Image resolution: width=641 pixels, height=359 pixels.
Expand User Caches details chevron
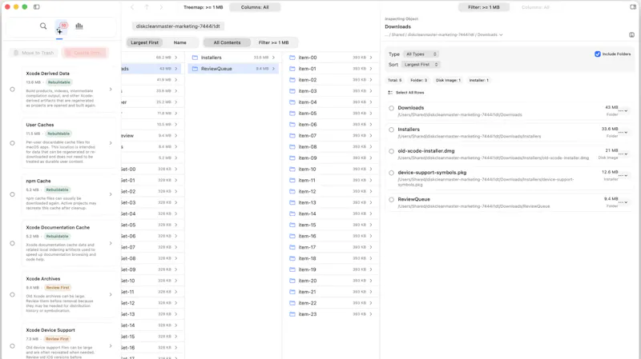pos(111,143)
